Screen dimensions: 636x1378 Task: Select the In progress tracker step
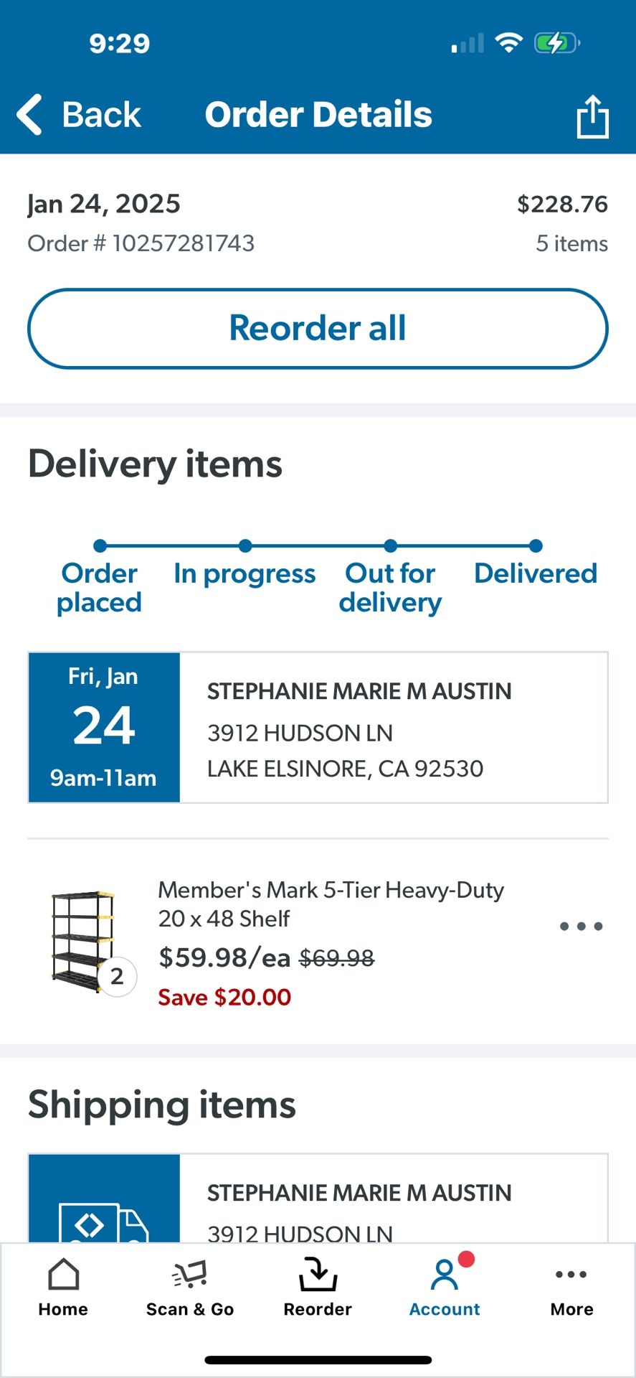(x=245, y=573)
